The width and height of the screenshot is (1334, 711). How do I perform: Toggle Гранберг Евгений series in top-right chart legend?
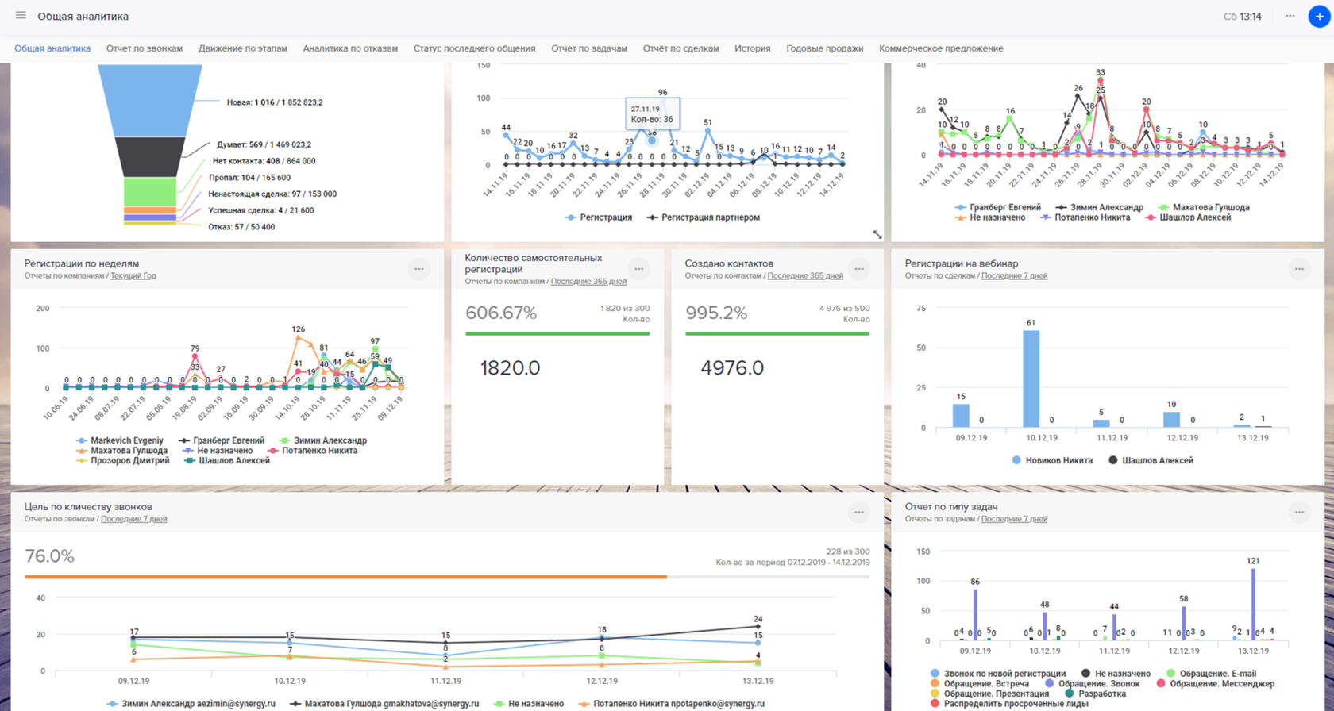click(998, 207)
